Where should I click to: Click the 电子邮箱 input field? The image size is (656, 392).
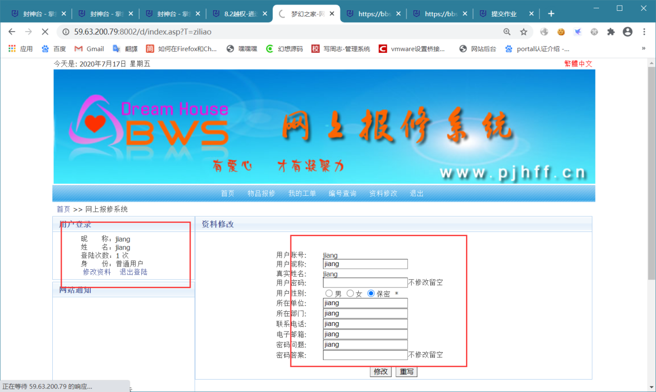coord(366,334)
